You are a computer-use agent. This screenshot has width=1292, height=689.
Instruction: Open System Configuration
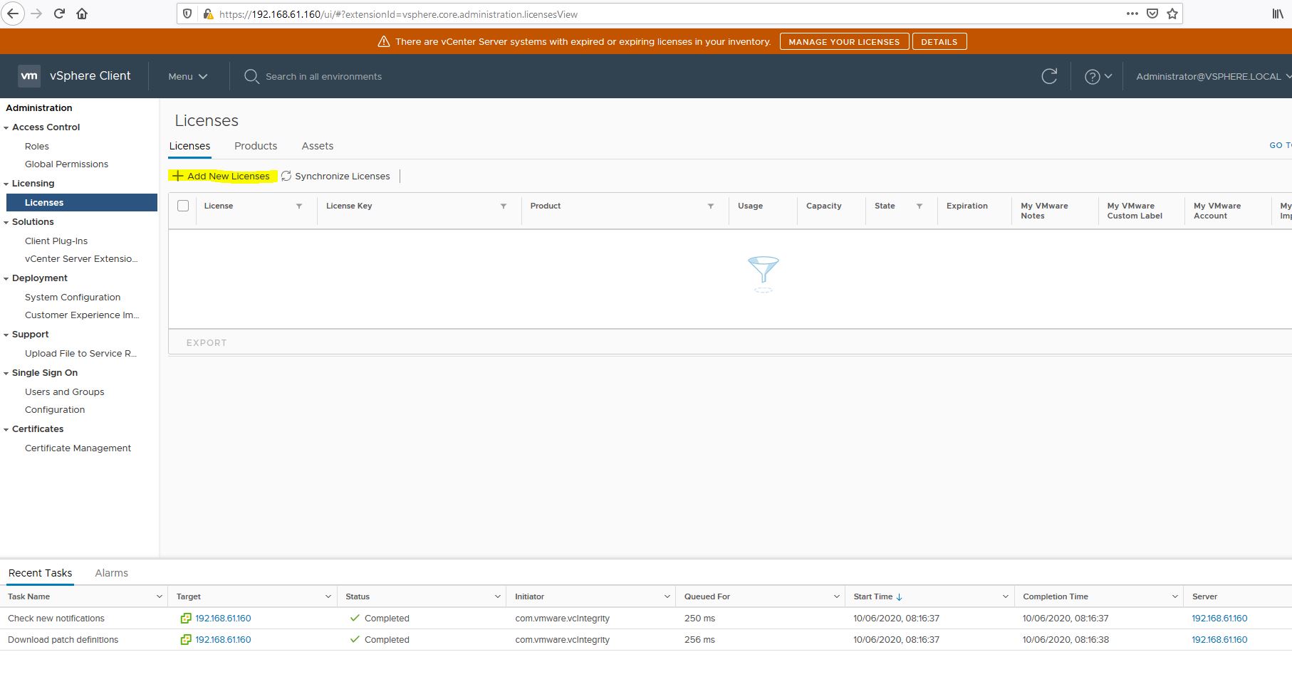(73, 297)
